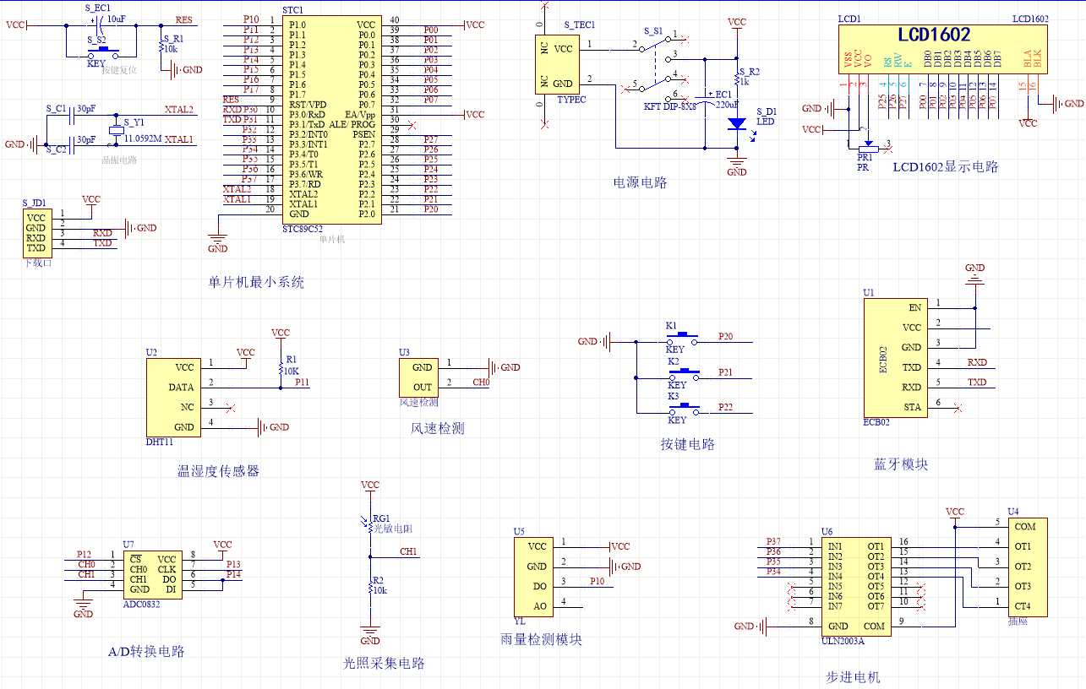
Task: Click the K1 push-button key symbol
Action: (683, 340)
